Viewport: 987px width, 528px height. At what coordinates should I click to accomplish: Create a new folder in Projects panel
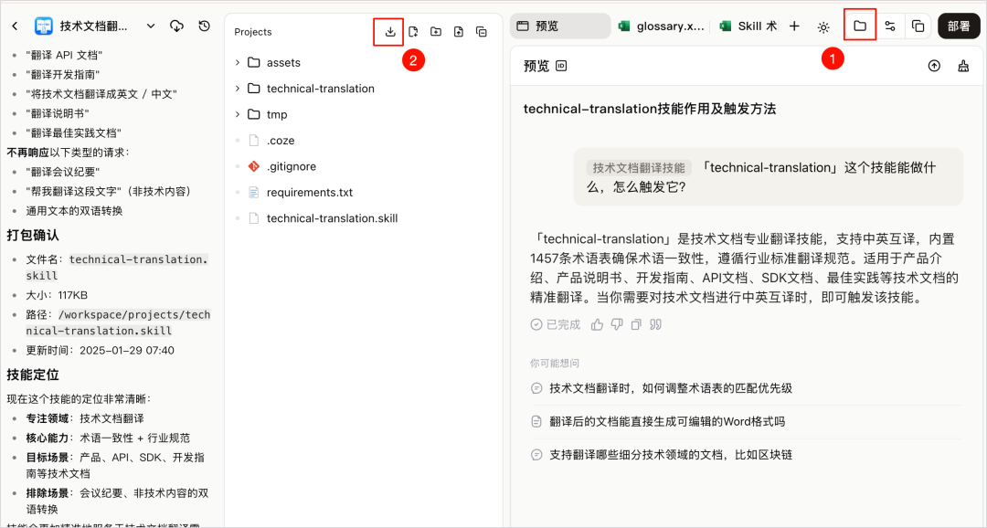click(x=436, y=31)
